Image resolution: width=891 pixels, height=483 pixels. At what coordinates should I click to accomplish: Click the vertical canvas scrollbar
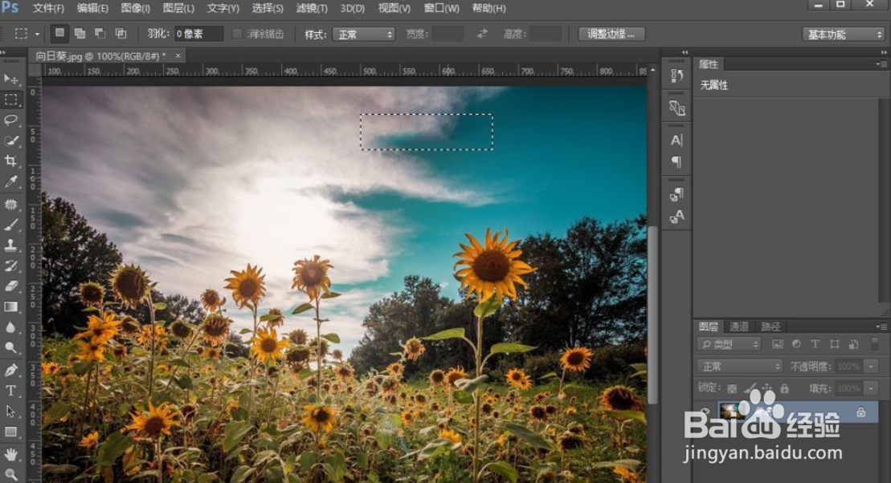pyautogui.click(x=652, y=315)
